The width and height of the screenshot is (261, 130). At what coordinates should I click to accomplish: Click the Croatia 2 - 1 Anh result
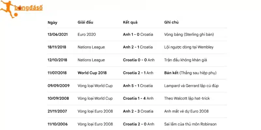click(x=138, y=73)
